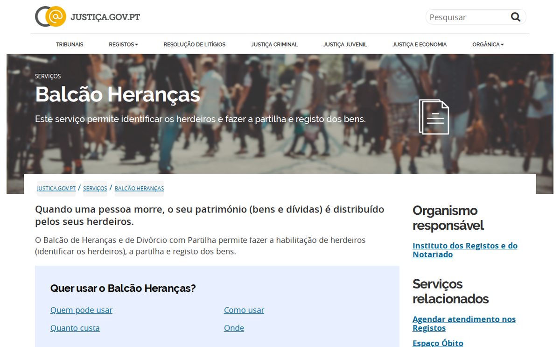Click the 'Organismo responsável' heading
This screenshot has width=560, height=347.
[448, 218]
